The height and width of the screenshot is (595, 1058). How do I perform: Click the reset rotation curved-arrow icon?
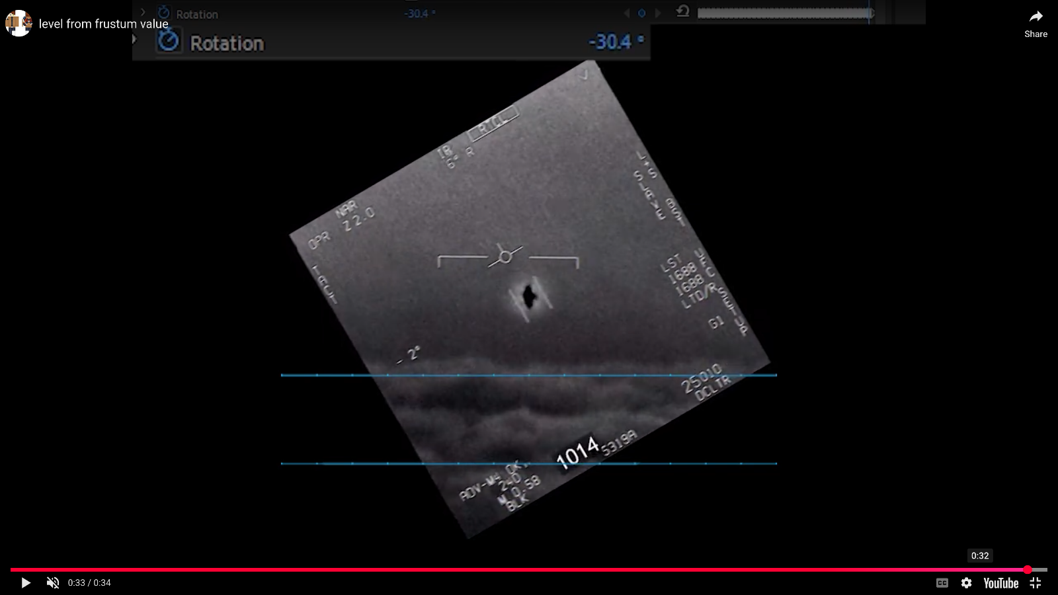pyautogui.click(x=683, y=11)
